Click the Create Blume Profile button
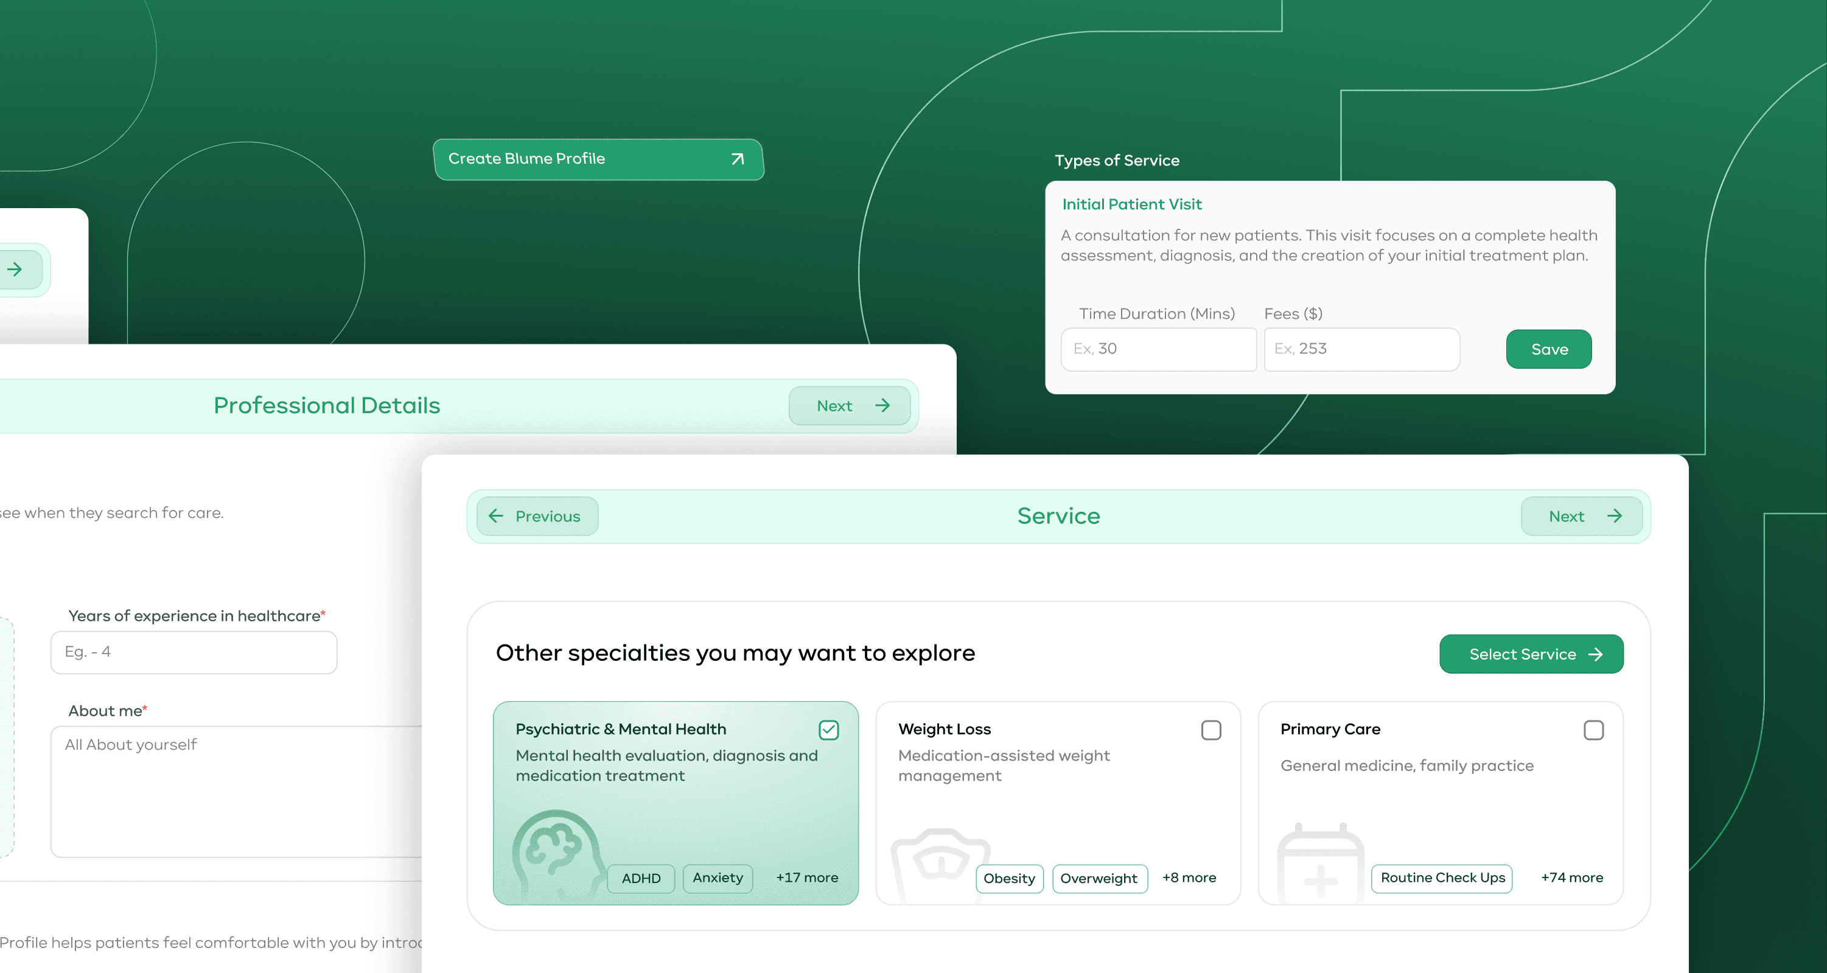 tap(598, 159)
